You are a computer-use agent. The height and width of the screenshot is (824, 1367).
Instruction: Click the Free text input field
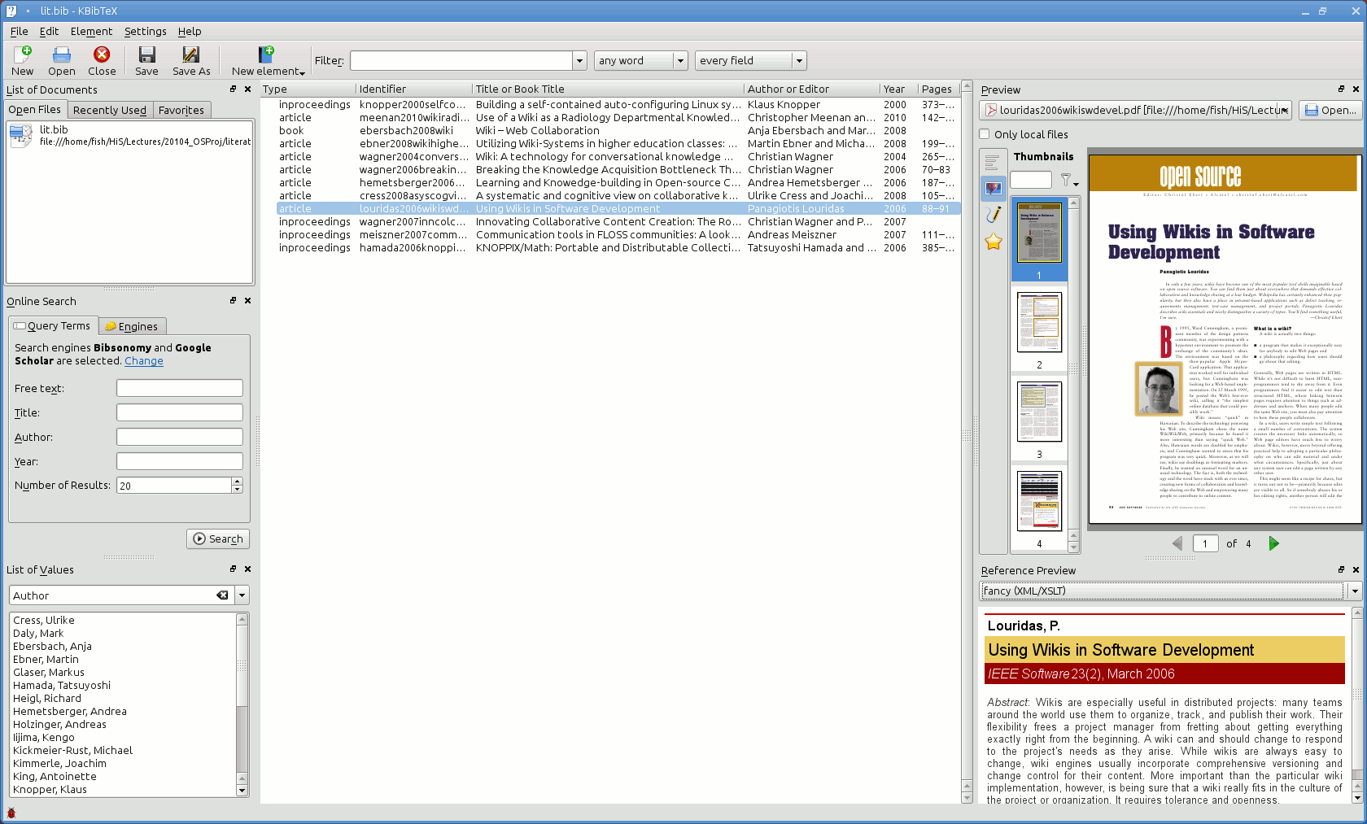[180, 388]
